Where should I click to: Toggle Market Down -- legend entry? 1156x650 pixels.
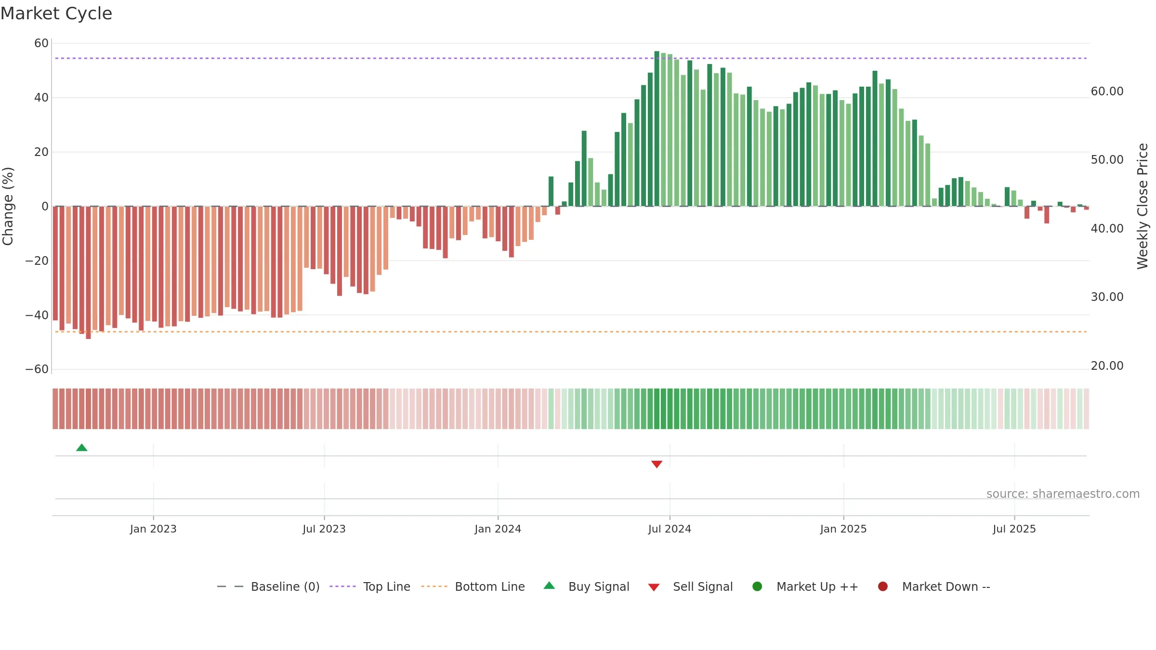(934, 586)
